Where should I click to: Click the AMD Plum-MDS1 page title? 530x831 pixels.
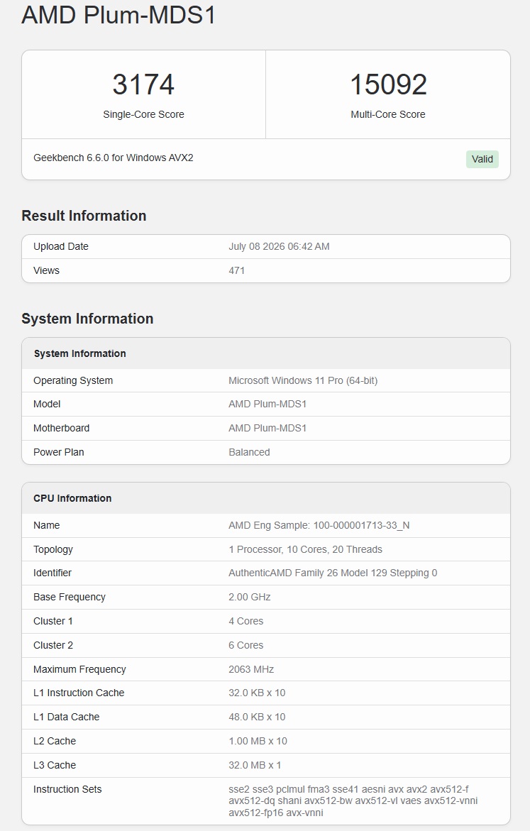(x=118, y=14)
